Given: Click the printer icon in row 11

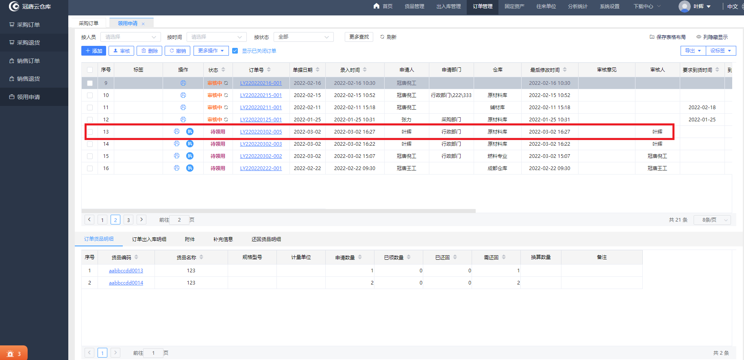Looking at the screenshot, I should (183, 107).
